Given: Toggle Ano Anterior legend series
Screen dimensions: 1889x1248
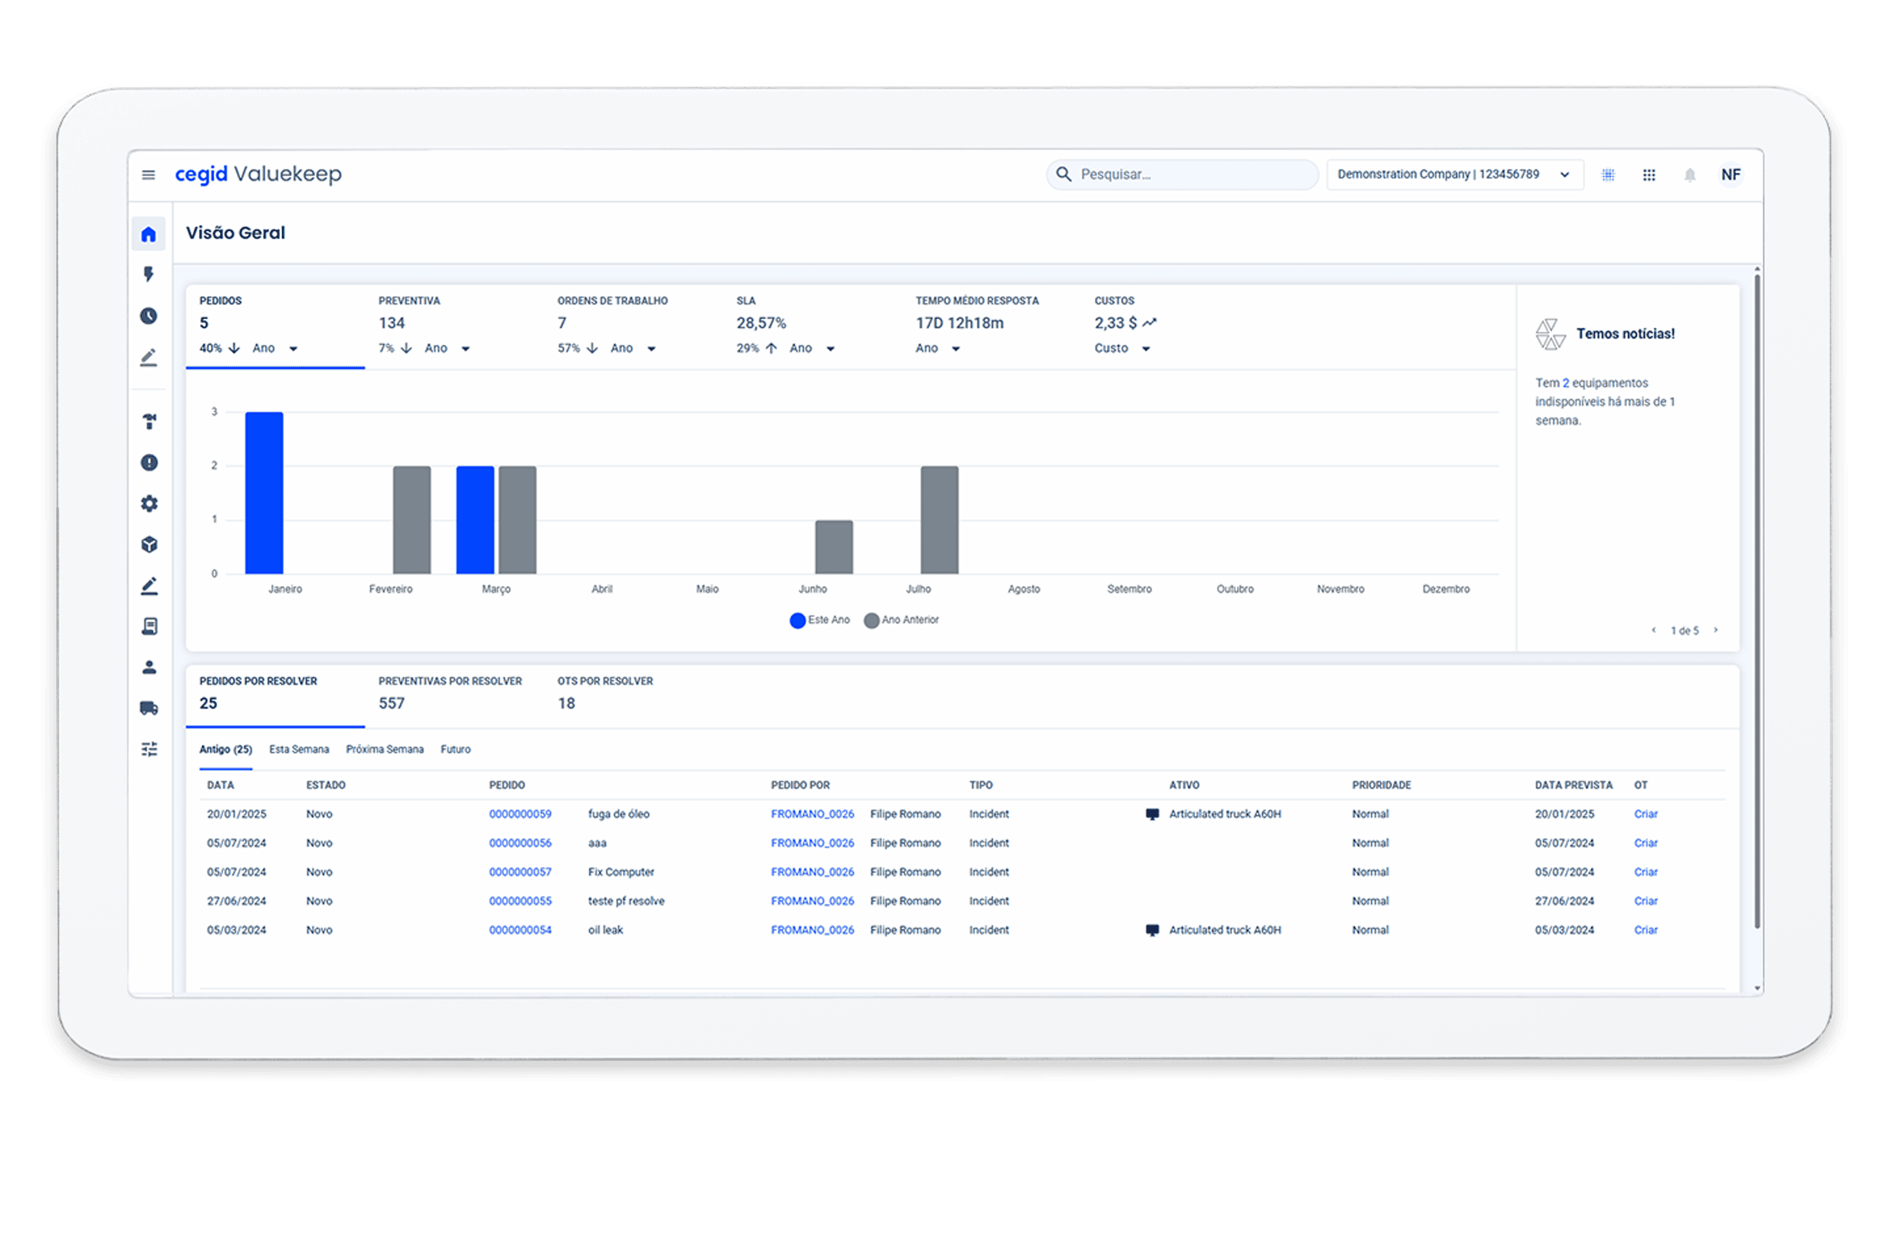Looking at the screenshot, I should click(901, 620).
